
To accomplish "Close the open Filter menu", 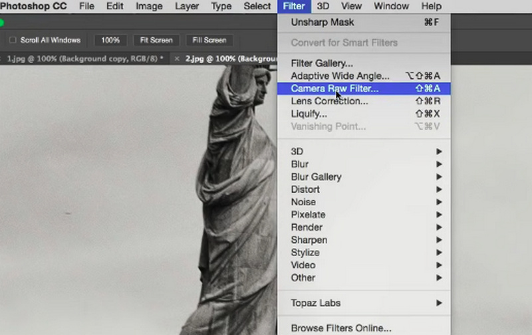I will (294, 6).
